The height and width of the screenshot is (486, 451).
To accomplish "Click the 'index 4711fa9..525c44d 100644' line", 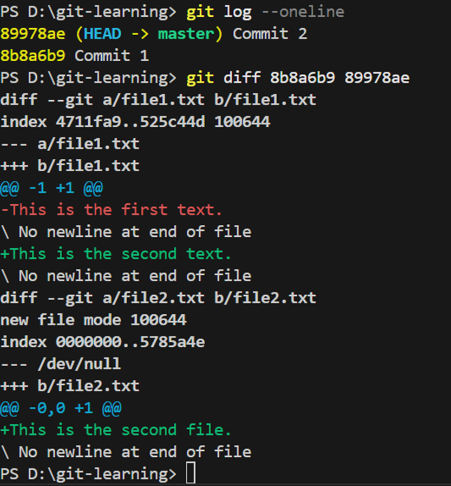I will 135,122.
